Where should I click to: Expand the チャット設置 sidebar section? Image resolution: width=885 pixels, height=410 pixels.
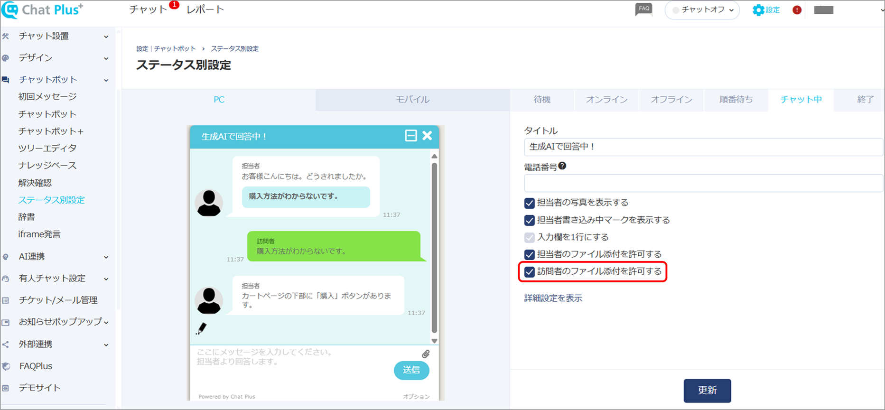click(106, 37)
